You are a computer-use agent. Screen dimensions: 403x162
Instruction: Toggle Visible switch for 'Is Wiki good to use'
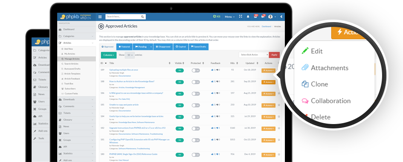[x=180, y=94]
